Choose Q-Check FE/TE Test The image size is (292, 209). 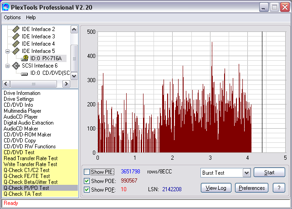tap(26, 176)
